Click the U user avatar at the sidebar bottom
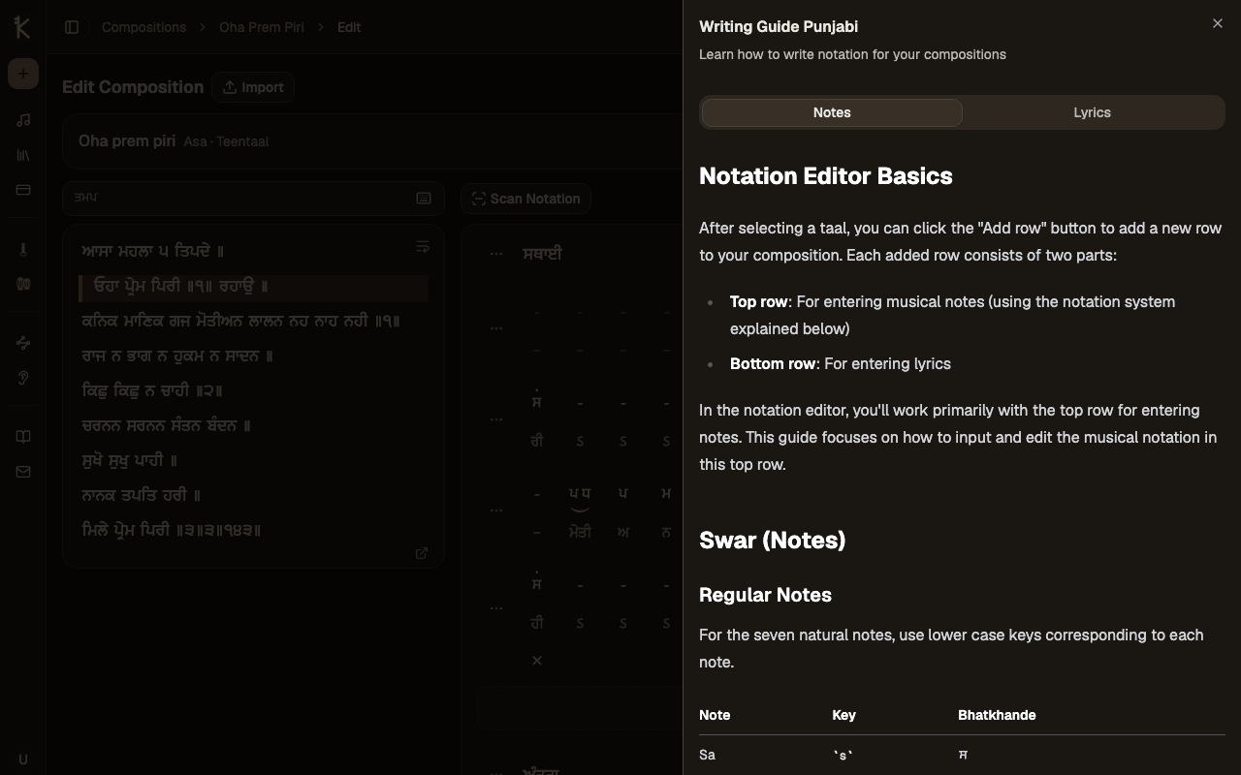The image size is (1241, 775). click(23, 759)
